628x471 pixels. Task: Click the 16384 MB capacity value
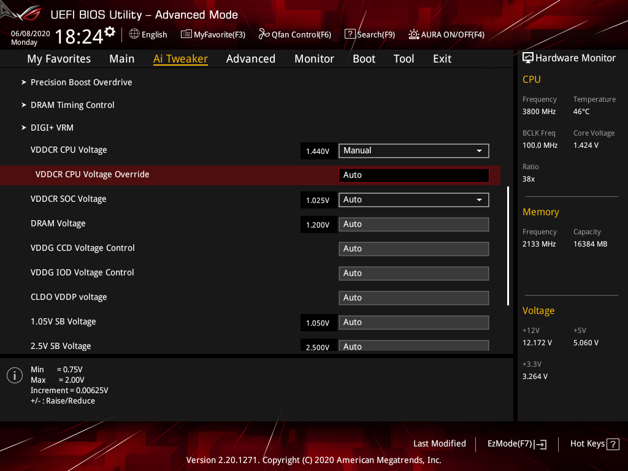point(591,244)
